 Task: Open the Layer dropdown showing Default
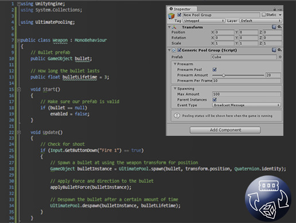[260, 21]
